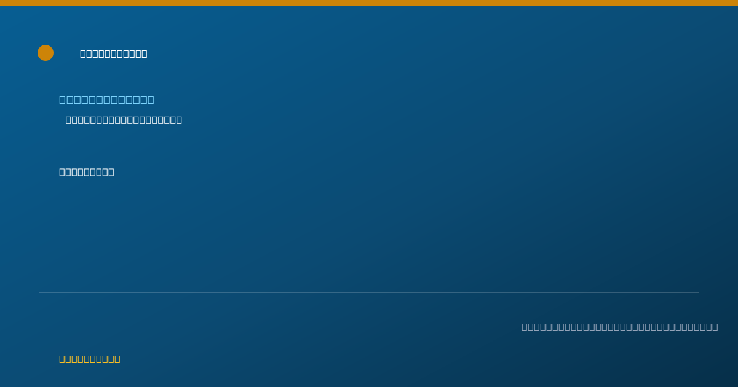Click the white subtitle line under the blue heading

tap(124, 120)
